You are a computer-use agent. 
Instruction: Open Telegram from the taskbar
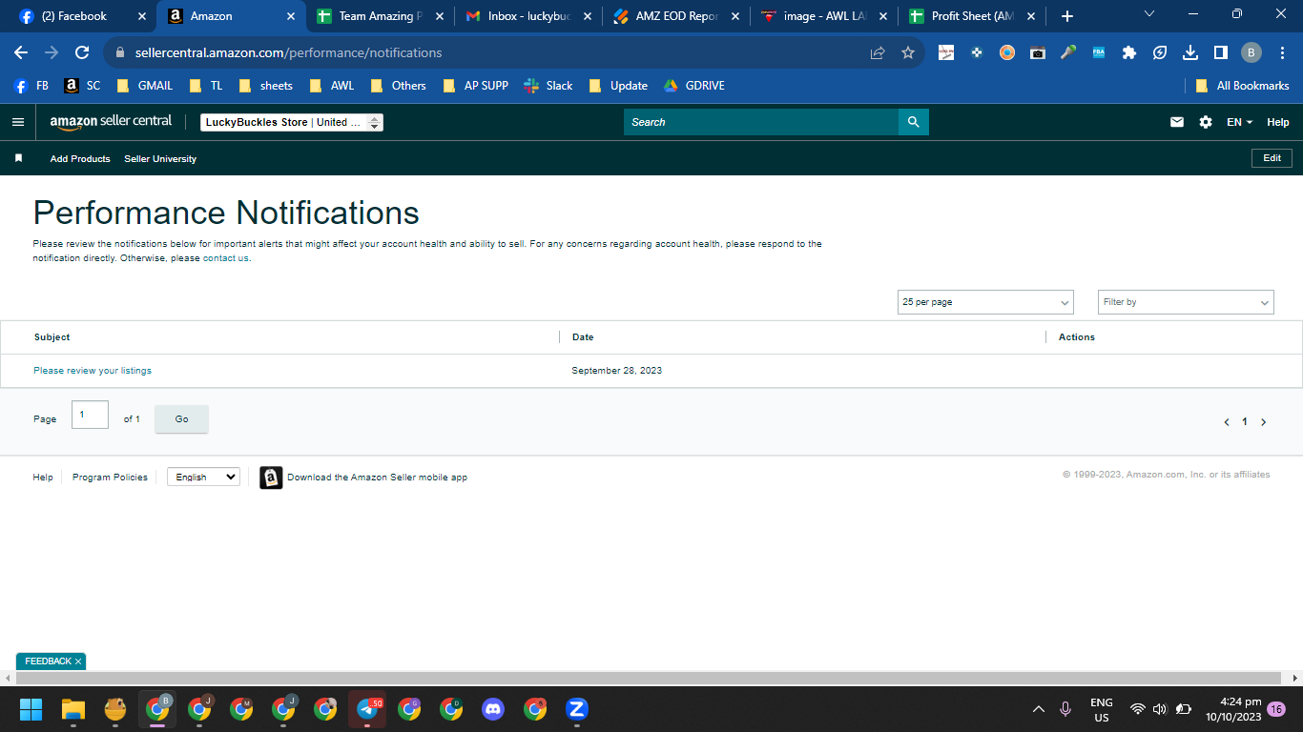pos(367,709)
